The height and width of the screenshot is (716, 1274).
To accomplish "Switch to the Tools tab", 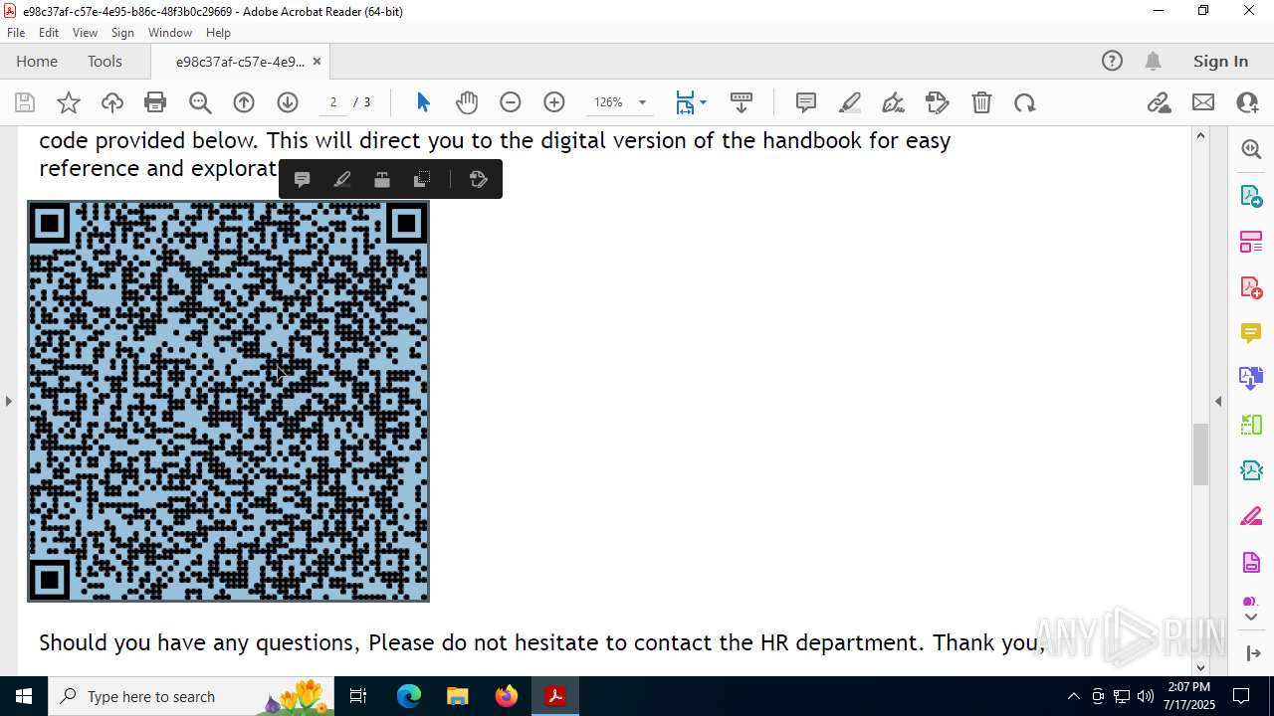I will (105, 62).
